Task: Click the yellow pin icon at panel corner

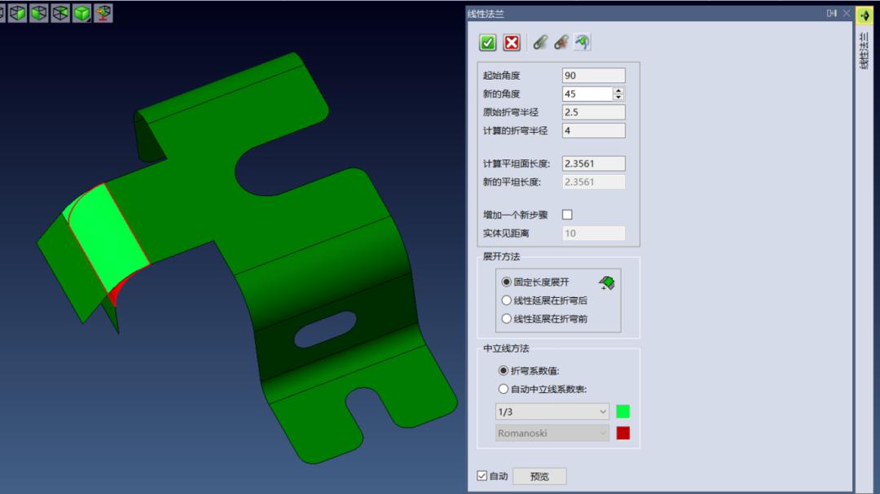Action: click(865, 15)
